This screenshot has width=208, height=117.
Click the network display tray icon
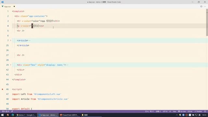196,115
